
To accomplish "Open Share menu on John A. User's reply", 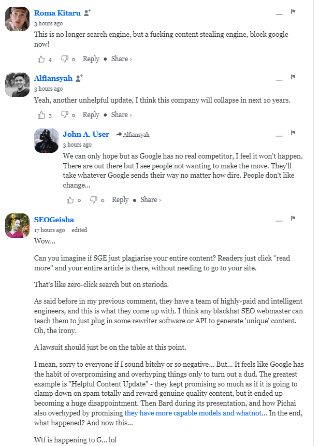I will tap(150, 200).
